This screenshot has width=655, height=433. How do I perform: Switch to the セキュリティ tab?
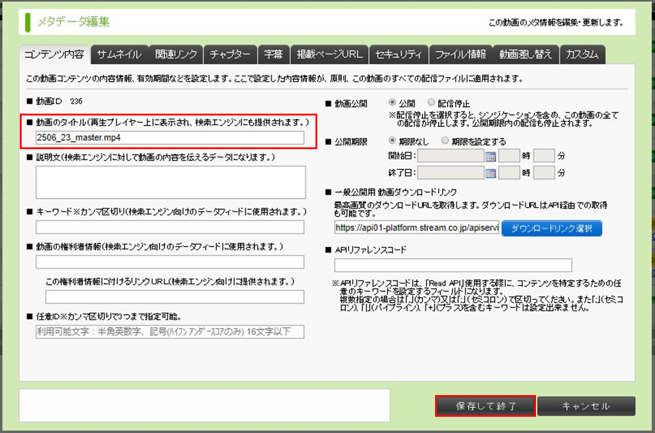(398, 55)
